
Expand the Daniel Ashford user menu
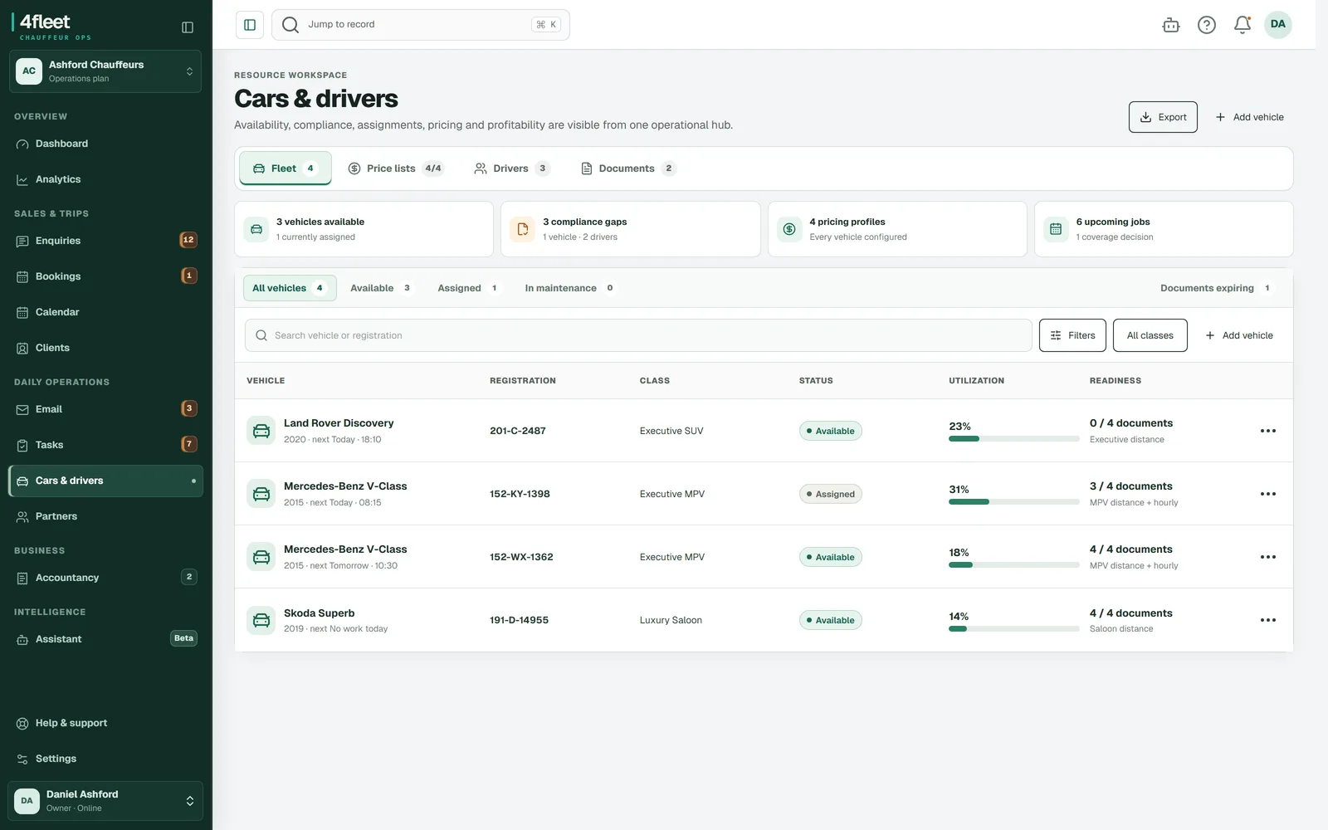105,801
